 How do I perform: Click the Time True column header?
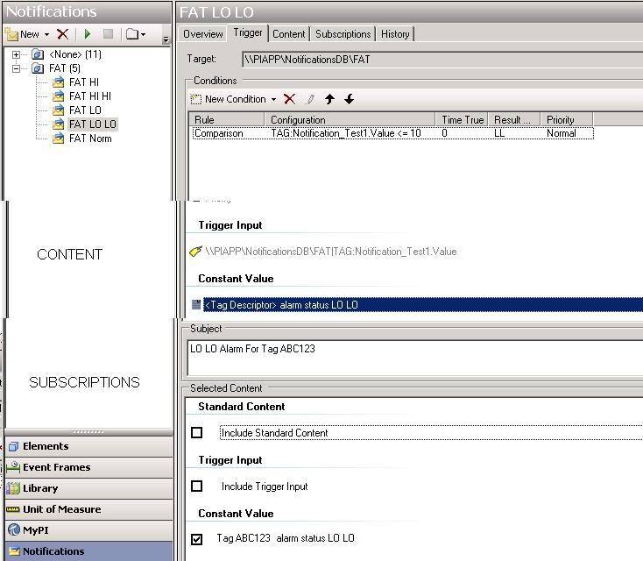[x=462, y=120]
